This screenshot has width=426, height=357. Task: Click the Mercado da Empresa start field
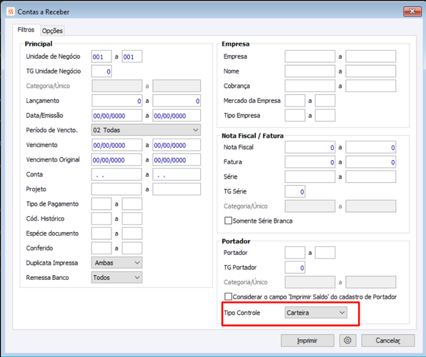[x=294, y=101]
